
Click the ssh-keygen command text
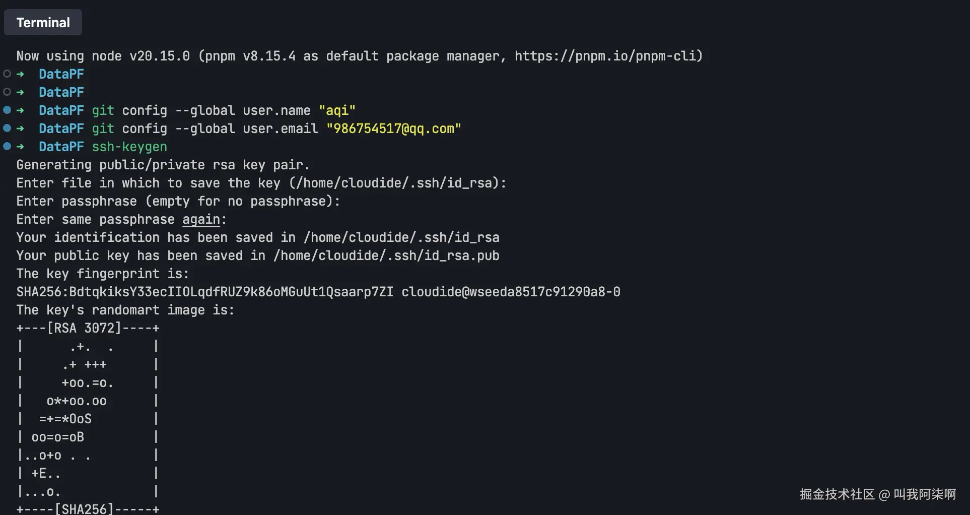(x=129, y=147)
